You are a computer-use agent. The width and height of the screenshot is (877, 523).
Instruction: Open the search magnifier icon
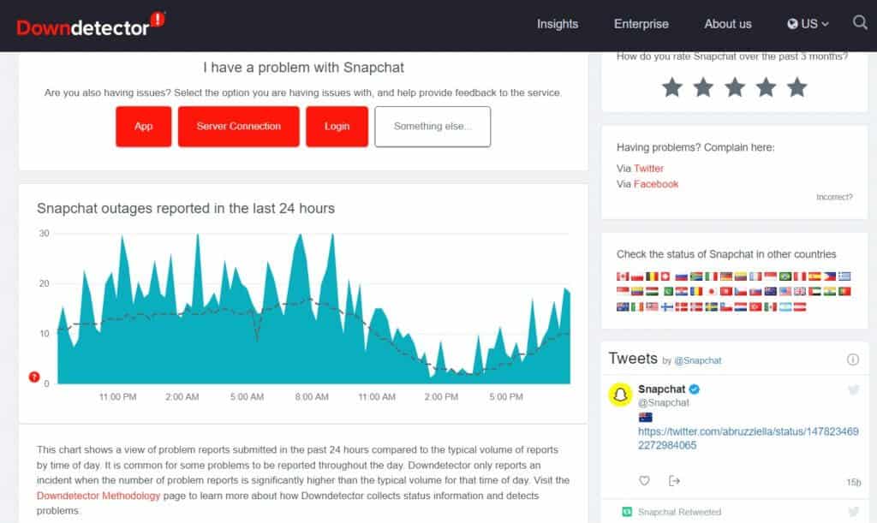[x=860, y=22]
